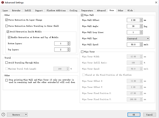Enable the Wipe Tower checkbox
The image size is (159, 118).
click(82, 52)
